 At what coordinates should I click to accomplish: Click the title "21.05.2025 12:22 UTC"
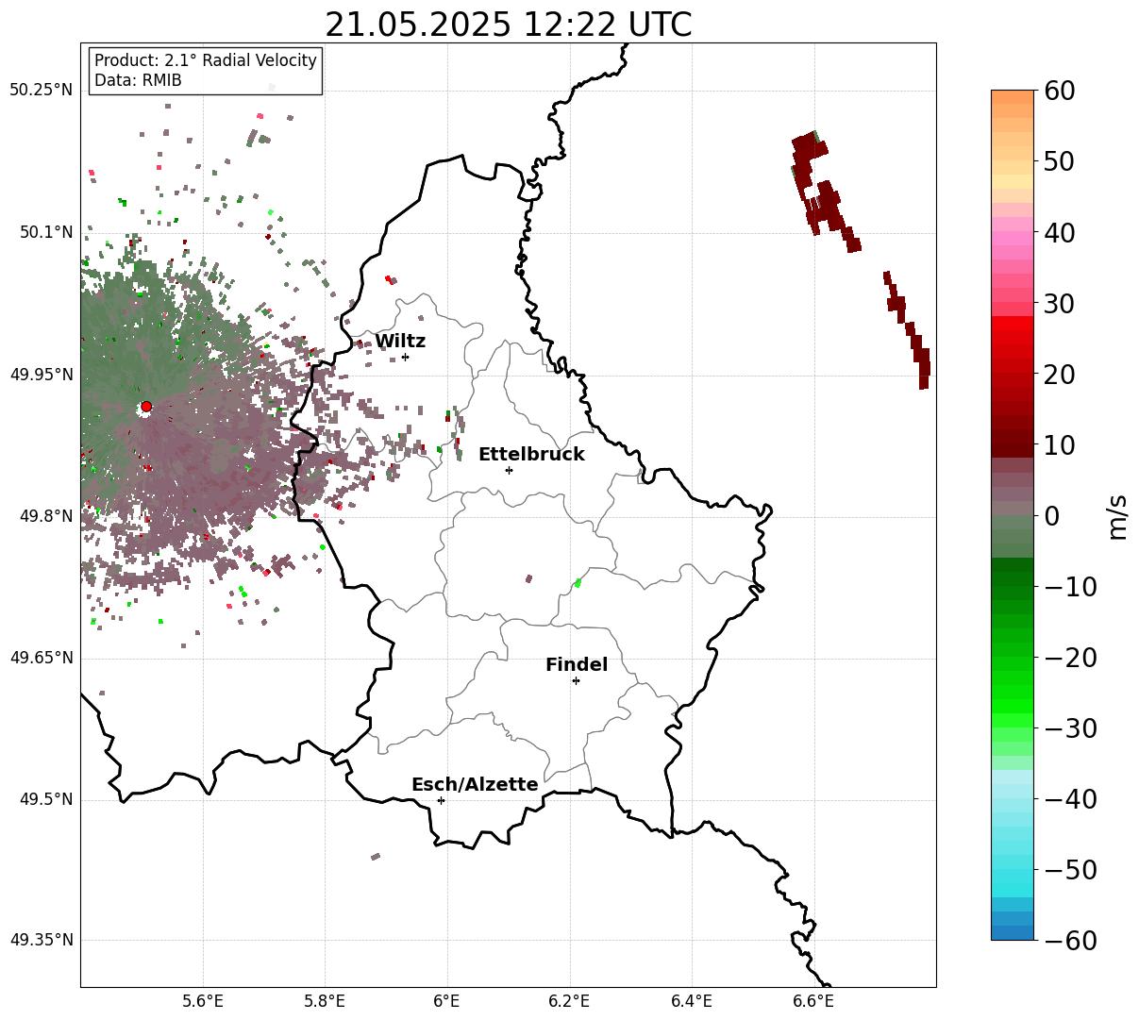tap(508, 25)
